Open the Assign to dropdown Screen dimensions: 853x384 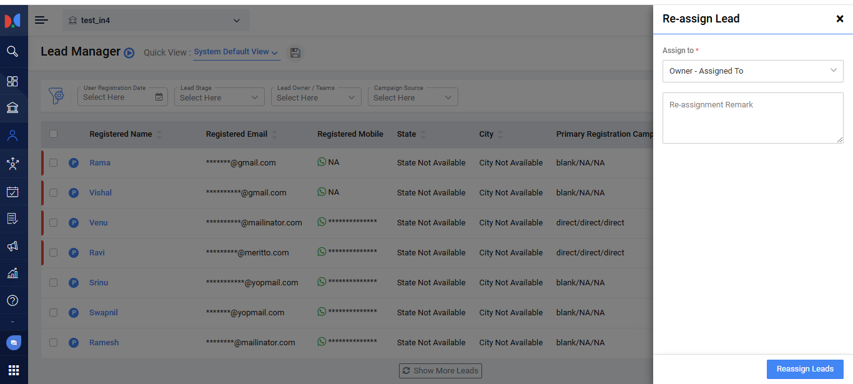point(752,71)
